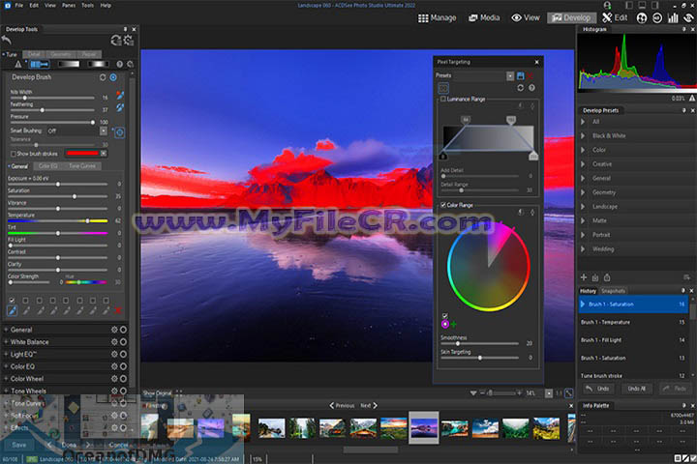Screen dimensions: 697x464
Task: Expand the Wedding presets group
Action: [x=583, y=249]
